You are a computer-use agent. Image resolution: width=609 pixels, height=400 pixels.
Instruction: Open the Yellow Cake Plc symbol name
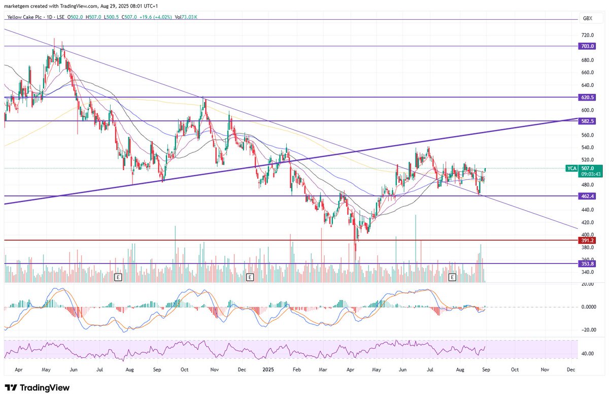pos(25,17)
